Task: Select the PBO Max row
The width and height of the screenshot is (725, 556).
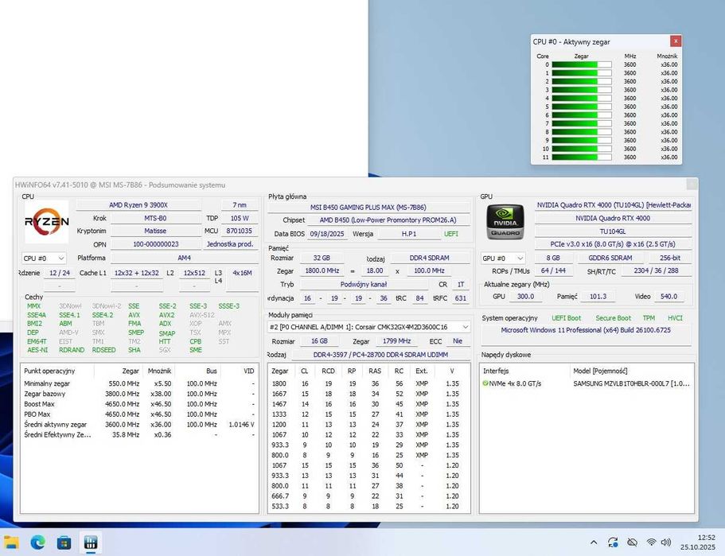Action: (x=139, y=414)
